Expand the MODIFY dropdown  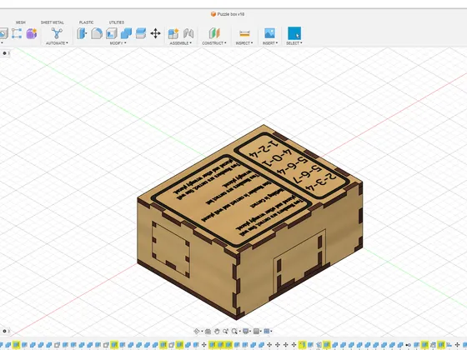[x=118, y=43]
